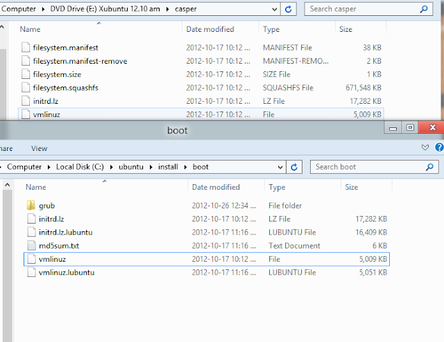Viewport: 444px width, 342px height.
Task: Select filesystem.size file icon
Action: click(x=26, y=74)
